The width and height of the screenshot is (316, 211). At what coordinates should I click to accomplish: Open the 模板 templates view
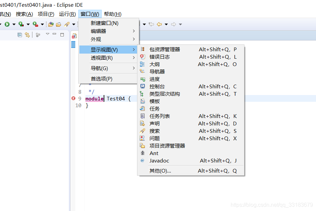(191, 101)
